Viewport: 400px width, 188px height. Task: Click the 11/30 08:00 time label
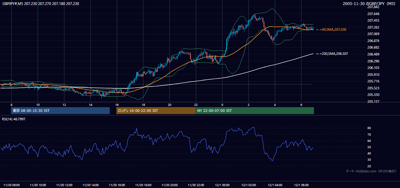(12, 185)
